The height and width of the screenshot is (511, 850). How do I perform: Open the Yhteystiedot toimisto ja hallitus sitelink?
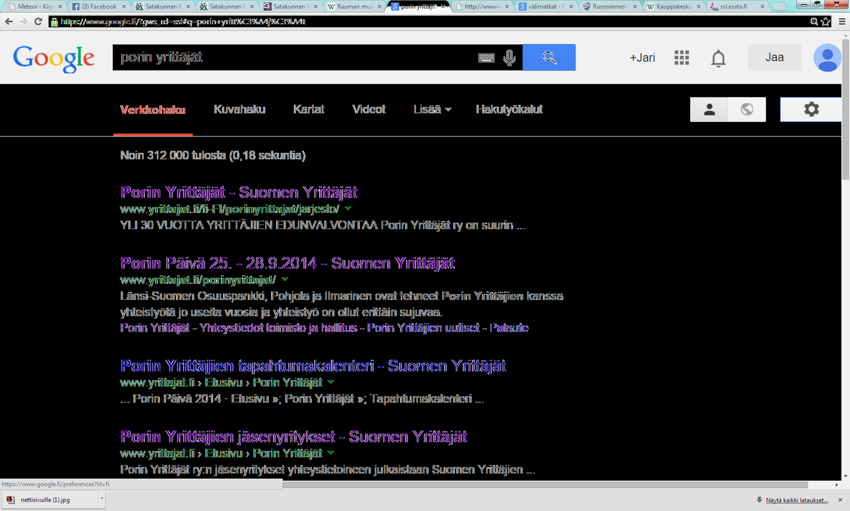click(x=278, y=328)
